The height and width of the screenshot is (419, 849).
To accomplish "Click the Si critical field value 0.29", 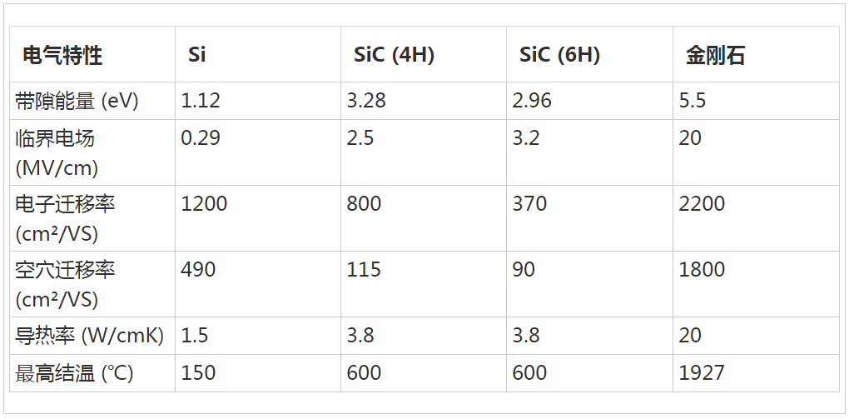I will pyautogui.click(x=201, y=137).
